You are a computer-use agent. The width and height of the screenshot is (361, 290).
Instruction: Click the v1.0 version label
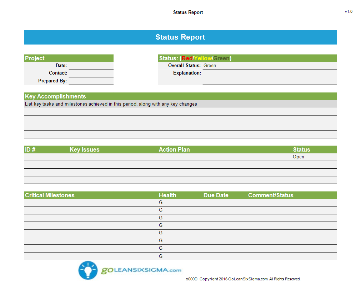point(349,11)
